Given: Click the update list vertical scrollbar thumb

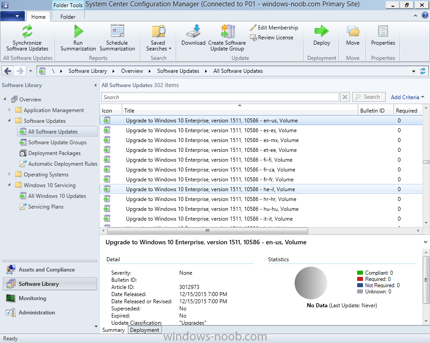Looking at the screenshot, I should [x=426, y=162].
